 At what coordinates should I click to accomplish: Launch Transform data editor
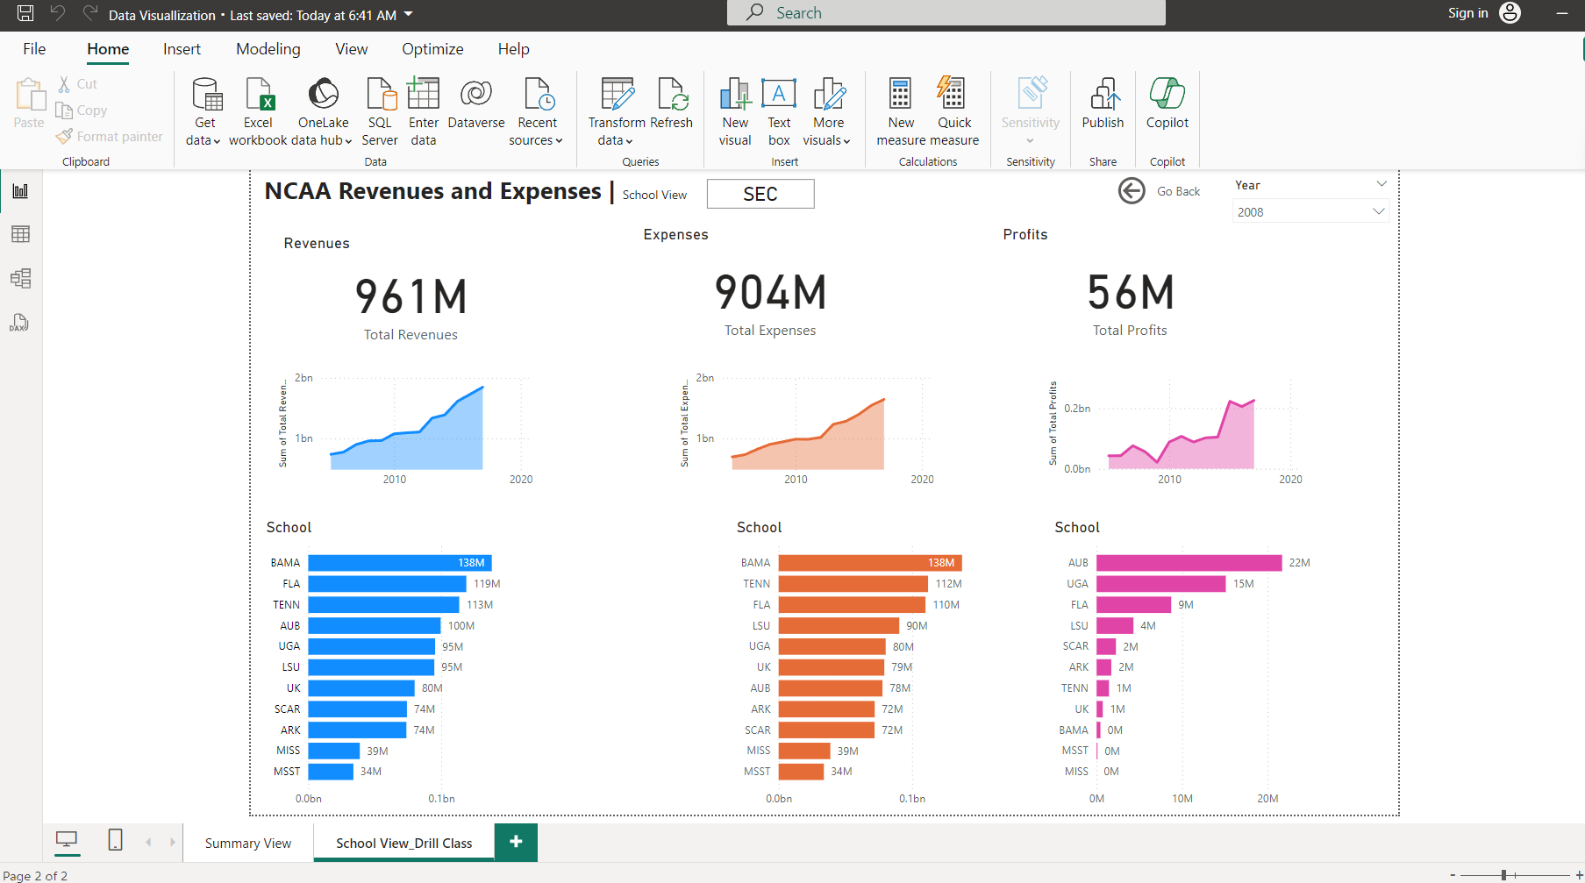pos(617,111)
